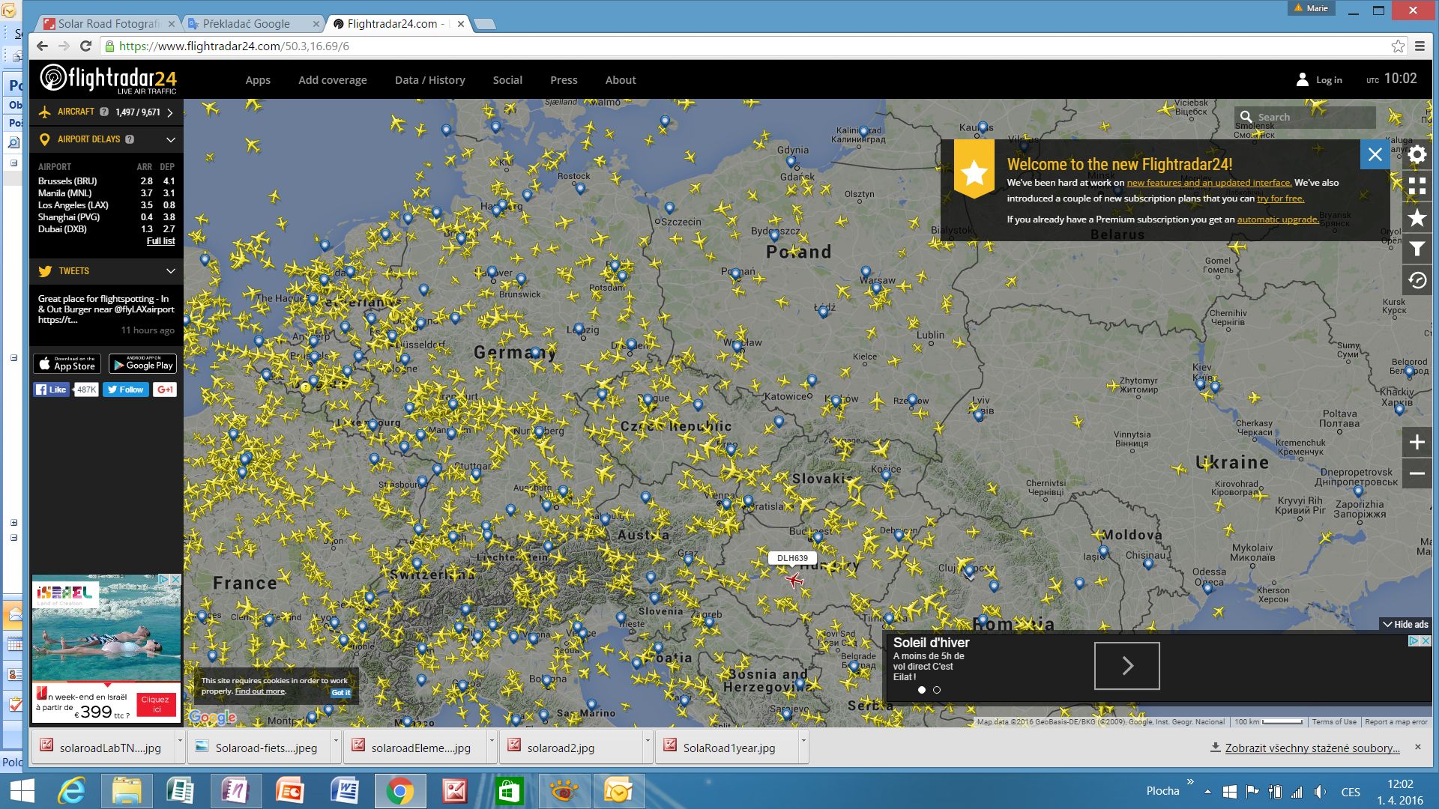Click the Log in user icon
Screen dimensions: 1439x809
click(x=1303, y=79)
